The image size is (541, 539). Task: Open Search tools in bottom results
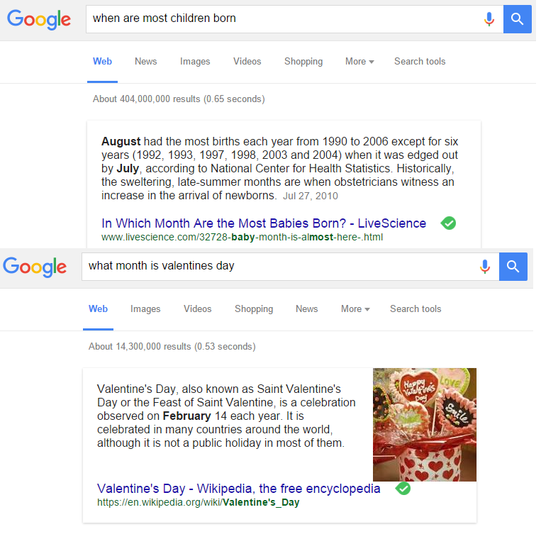415,309
